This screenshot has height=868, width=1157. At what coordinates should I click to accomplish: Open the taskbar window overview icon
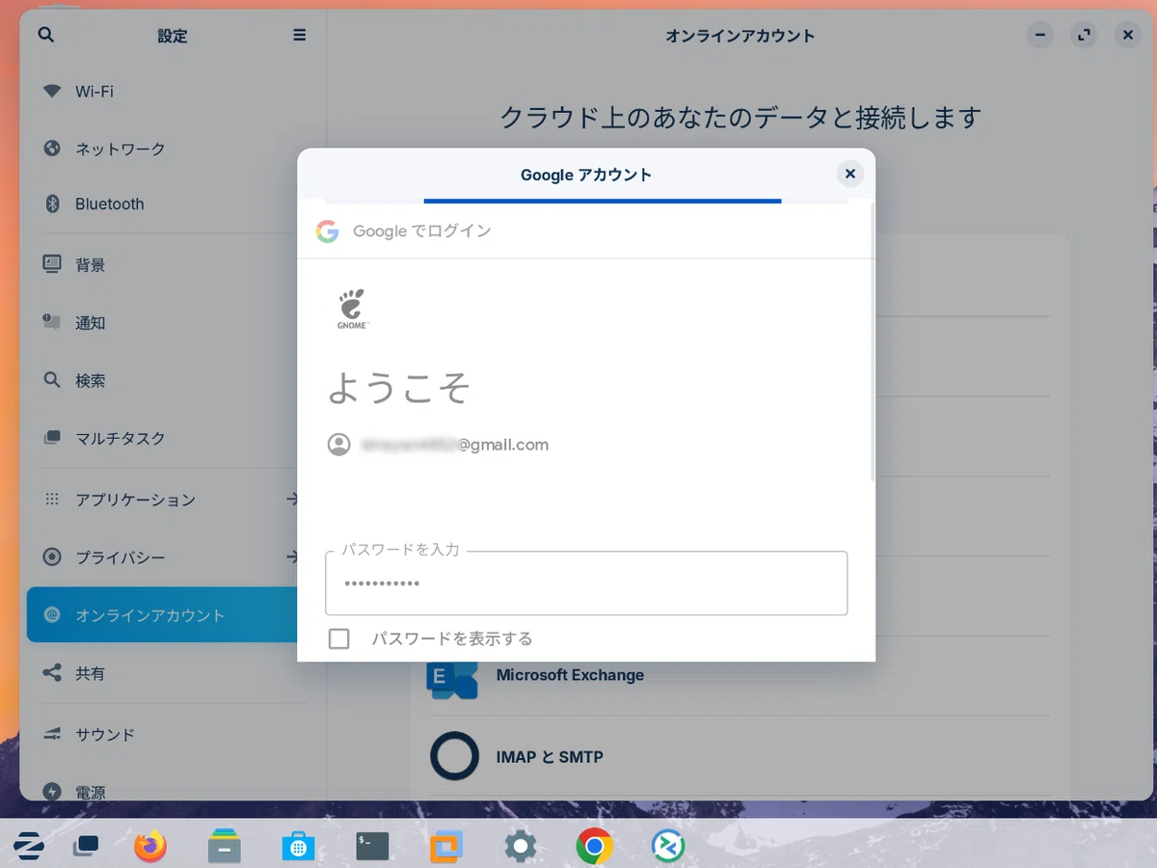[x=86, y=847]
